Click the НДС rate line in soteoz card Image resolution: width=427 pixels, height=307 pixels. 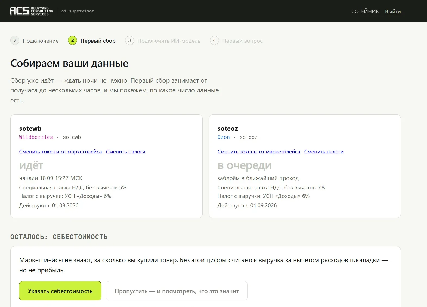271,187
